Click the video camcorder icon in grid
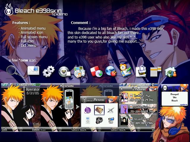 point(111,120)
